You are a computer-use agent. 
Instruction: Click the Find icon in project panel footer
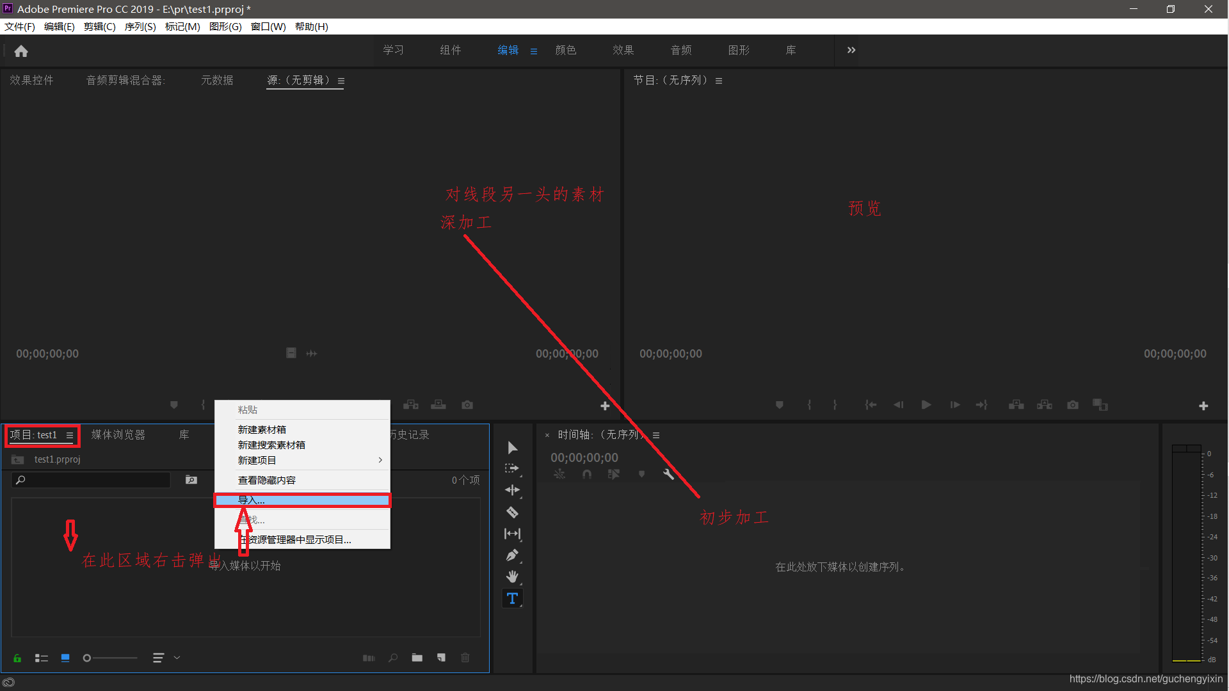[x=393, y=658]
